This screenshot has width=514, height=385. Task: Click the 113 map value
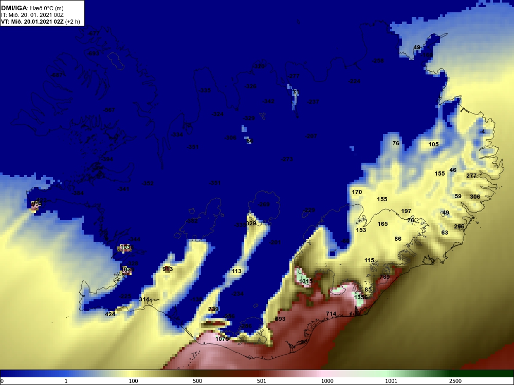coord(236,271)
